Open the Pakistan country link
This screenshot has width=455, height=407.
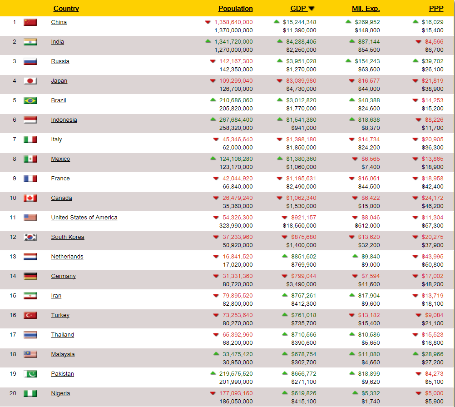63,373
